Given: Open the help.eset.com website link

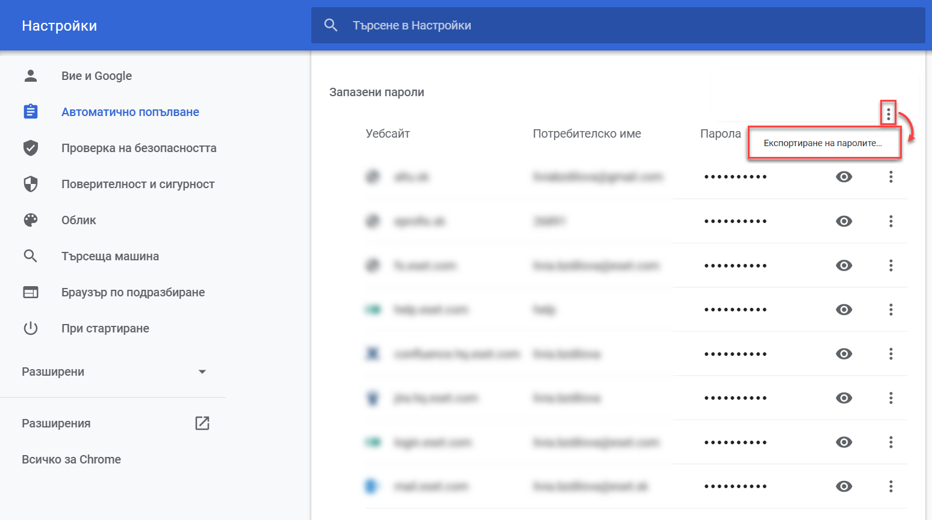Looking at the screenshot, I should coord(431,310).
